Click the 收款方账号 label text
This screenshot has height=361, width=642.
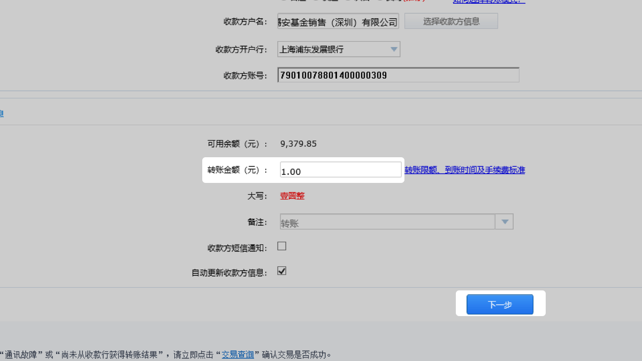(x=245, y=75)
